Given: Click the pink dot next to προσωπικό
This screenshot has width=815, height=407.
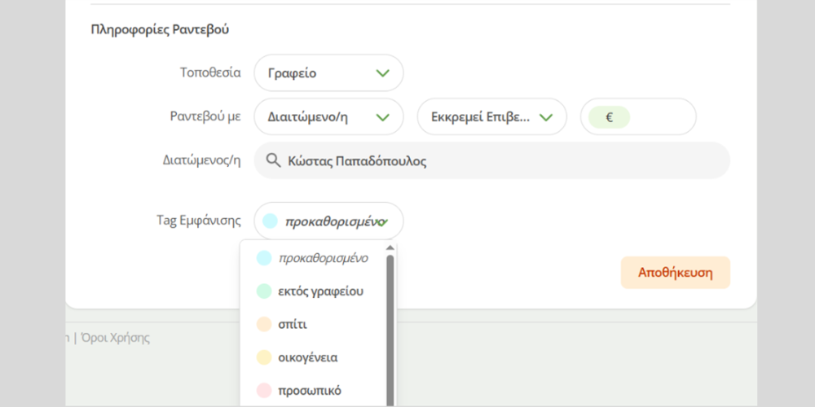Looking at the screenshot, I should [x=263, y=391].
